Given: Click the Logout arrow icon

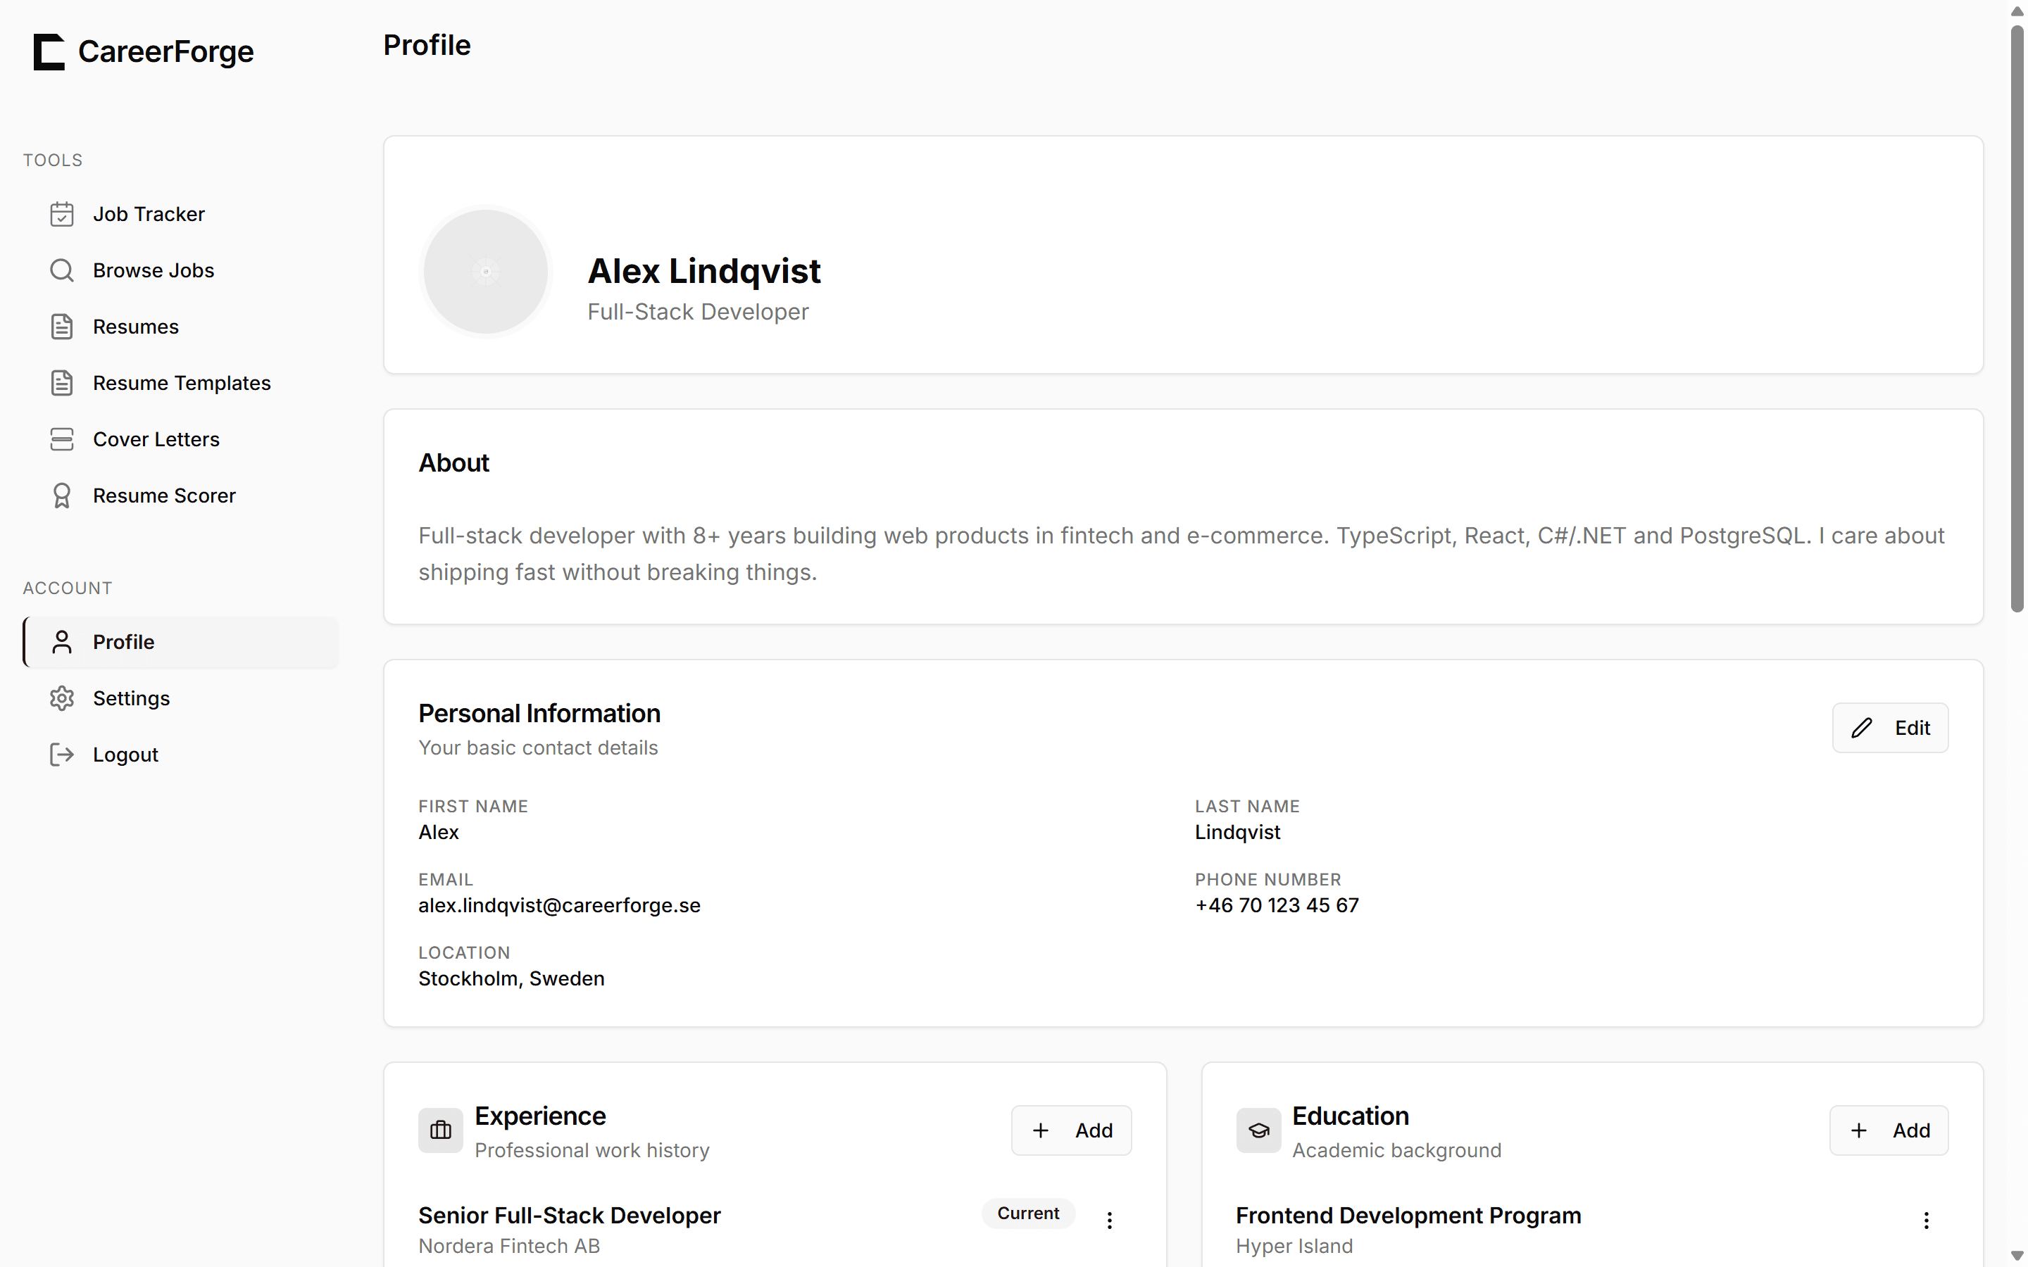Looking at the screenshot, I should [x=62, y=754].
